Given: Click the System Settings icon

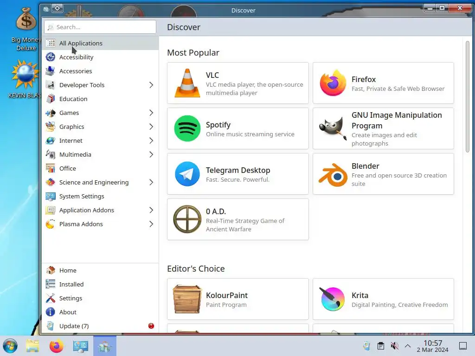Looking at the screenshot, I should tap(50, 196).
